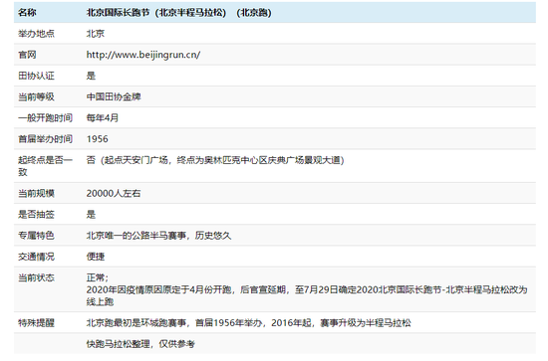
Task: Select the 便捷 value
Action: 96,257
